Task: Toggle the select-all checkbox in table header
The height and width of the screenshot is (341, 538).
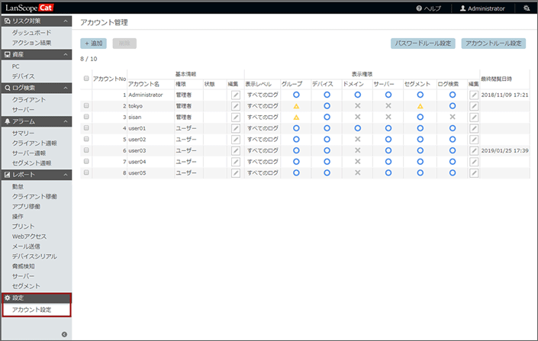Action: pos(86,78)
